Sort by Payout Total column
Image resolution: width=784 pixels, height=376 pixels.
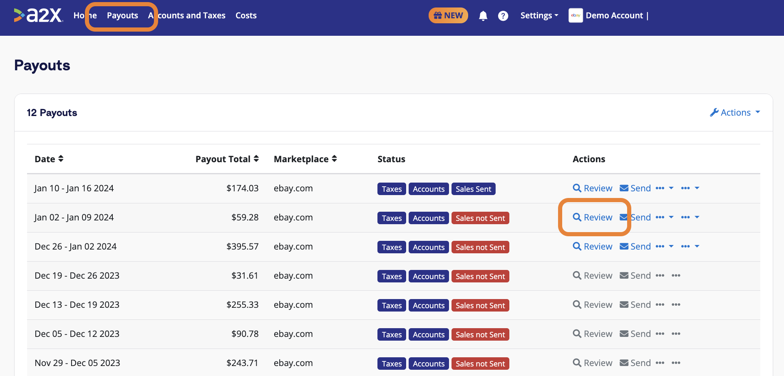point(227,159)
